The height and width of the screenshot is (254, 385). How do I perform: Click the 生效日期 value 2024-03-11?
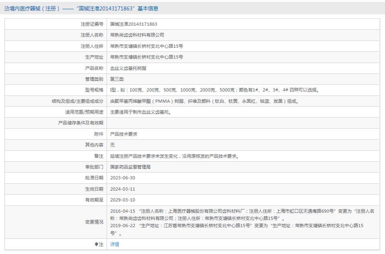pos(123,189)
